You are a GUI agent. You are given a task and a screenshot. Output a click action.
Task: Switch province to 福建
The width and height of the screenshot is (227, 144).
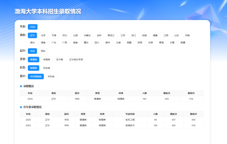[155, 36]
